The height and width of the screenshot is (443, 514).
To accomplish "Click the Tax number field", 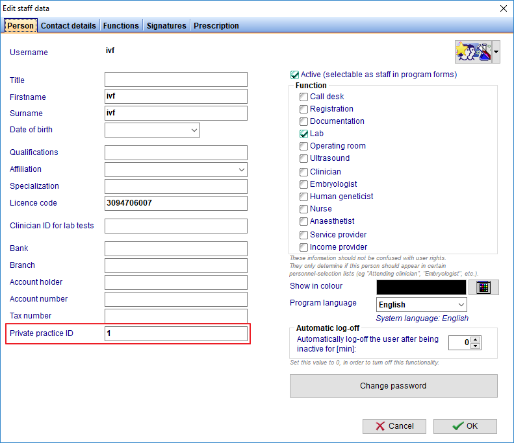I will point(176,316).
